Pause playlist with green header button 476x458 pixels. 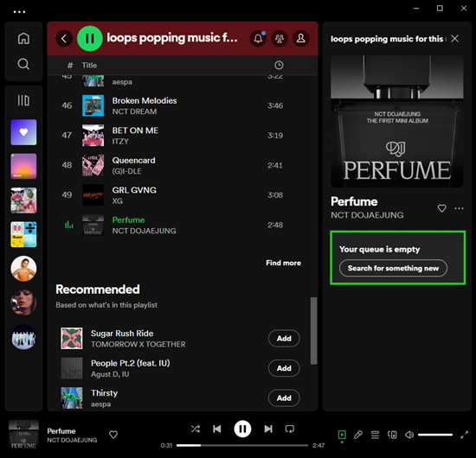point(89,39)
